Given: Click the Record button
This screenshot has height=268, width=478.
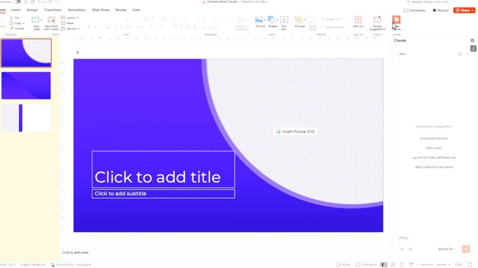Looking at the screenshot, I should pyautogui.click(x=440, y=10).
